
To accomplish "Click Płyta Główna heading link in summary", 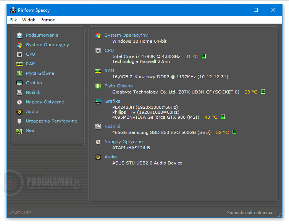I will tap(118, 86).
